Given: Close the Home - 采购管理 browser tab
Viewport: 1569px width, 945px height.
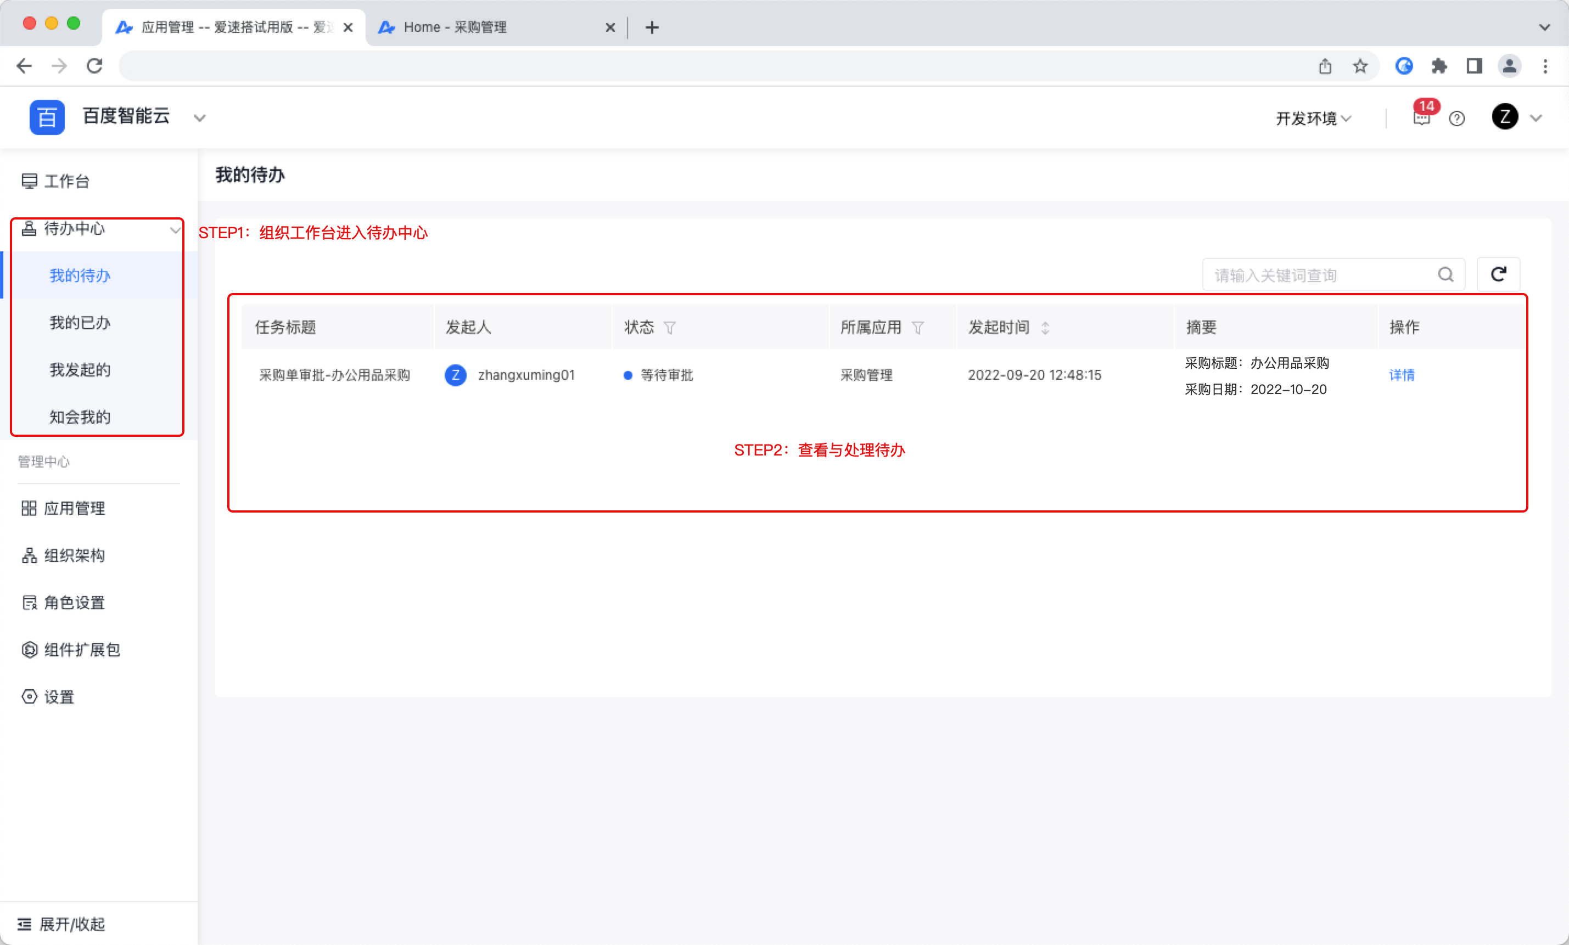Looking at the screenshot, I should [x=610, y=27].
